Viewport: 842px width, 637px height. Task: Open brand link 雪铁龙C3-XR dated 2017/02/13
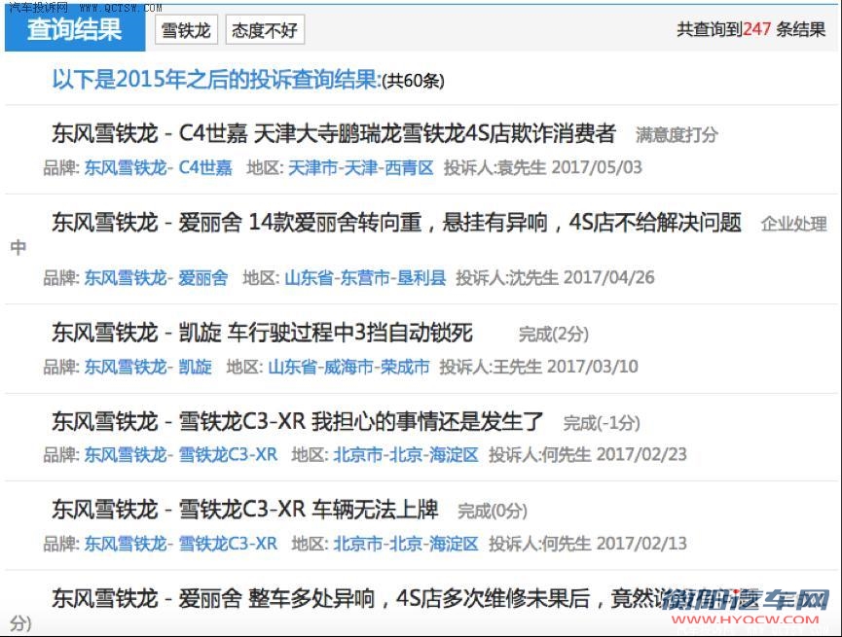181,544
